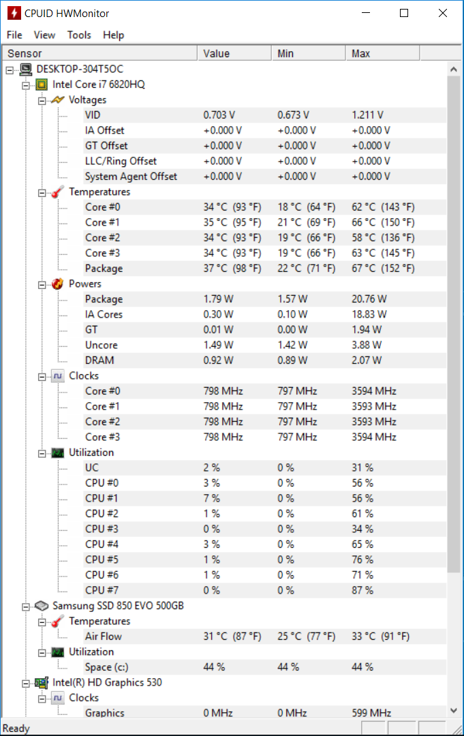Viewport: 464px width, 736px height.
Task: Click the Powers flame icon
Action: pyautogui.click(x=58, y=284)
